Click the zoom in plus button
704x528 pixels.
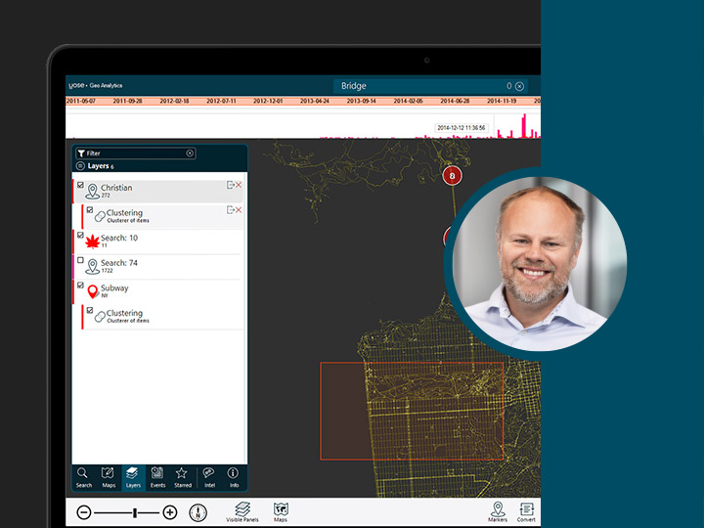[x=170, y=512]
